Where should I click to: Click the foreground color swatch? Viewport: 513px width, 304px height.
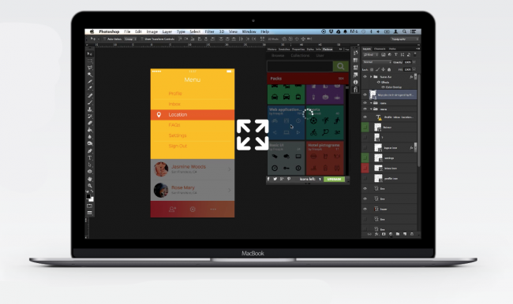click(88, 197)
